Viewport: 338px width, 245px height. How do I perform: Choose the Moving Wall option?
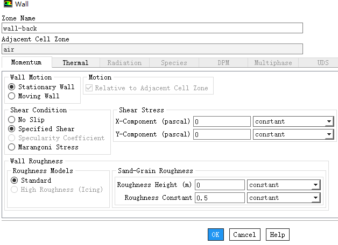(x=12, y=96)
